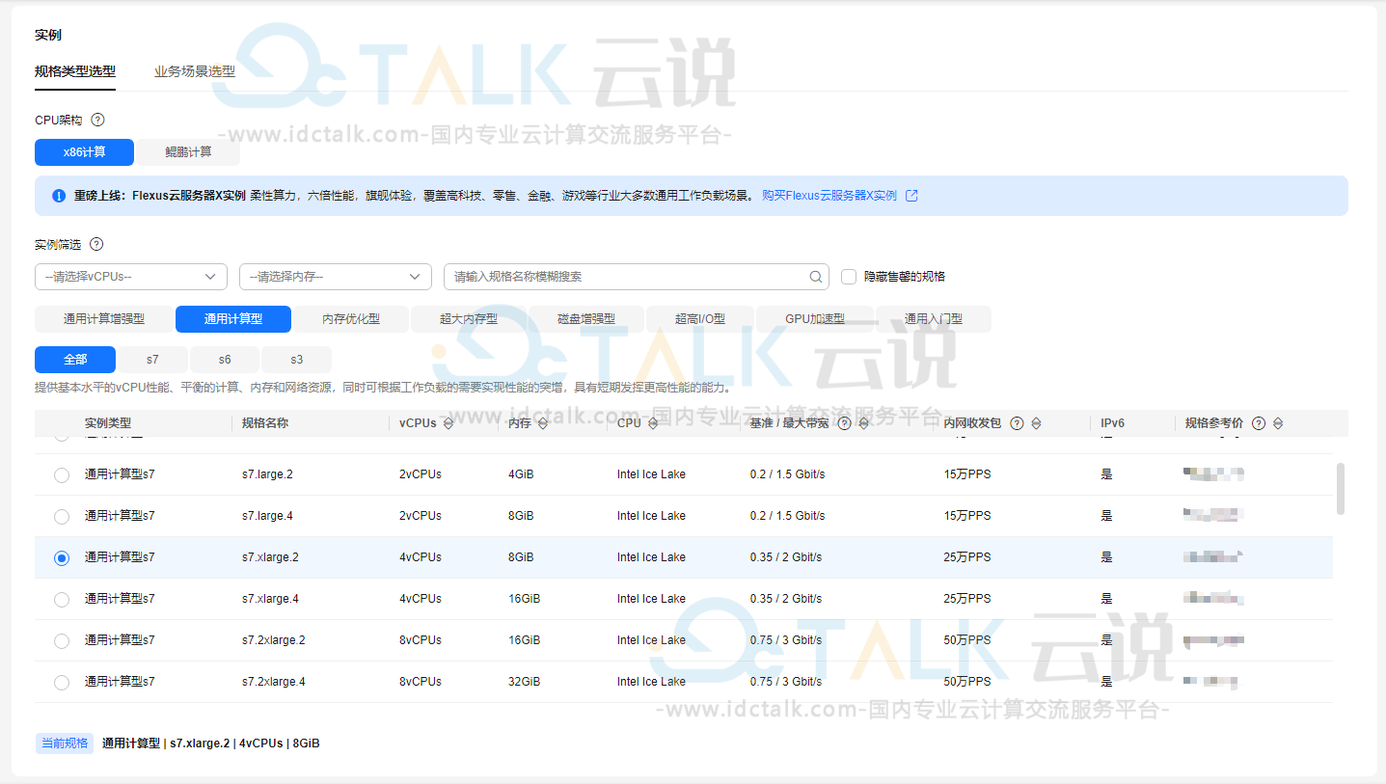Select radio for s7.xlarge.2 row

[x=62, y=558]
